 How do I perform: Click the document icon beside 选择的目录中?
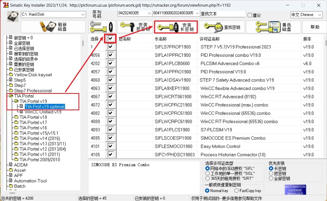(x=11, y=59)
